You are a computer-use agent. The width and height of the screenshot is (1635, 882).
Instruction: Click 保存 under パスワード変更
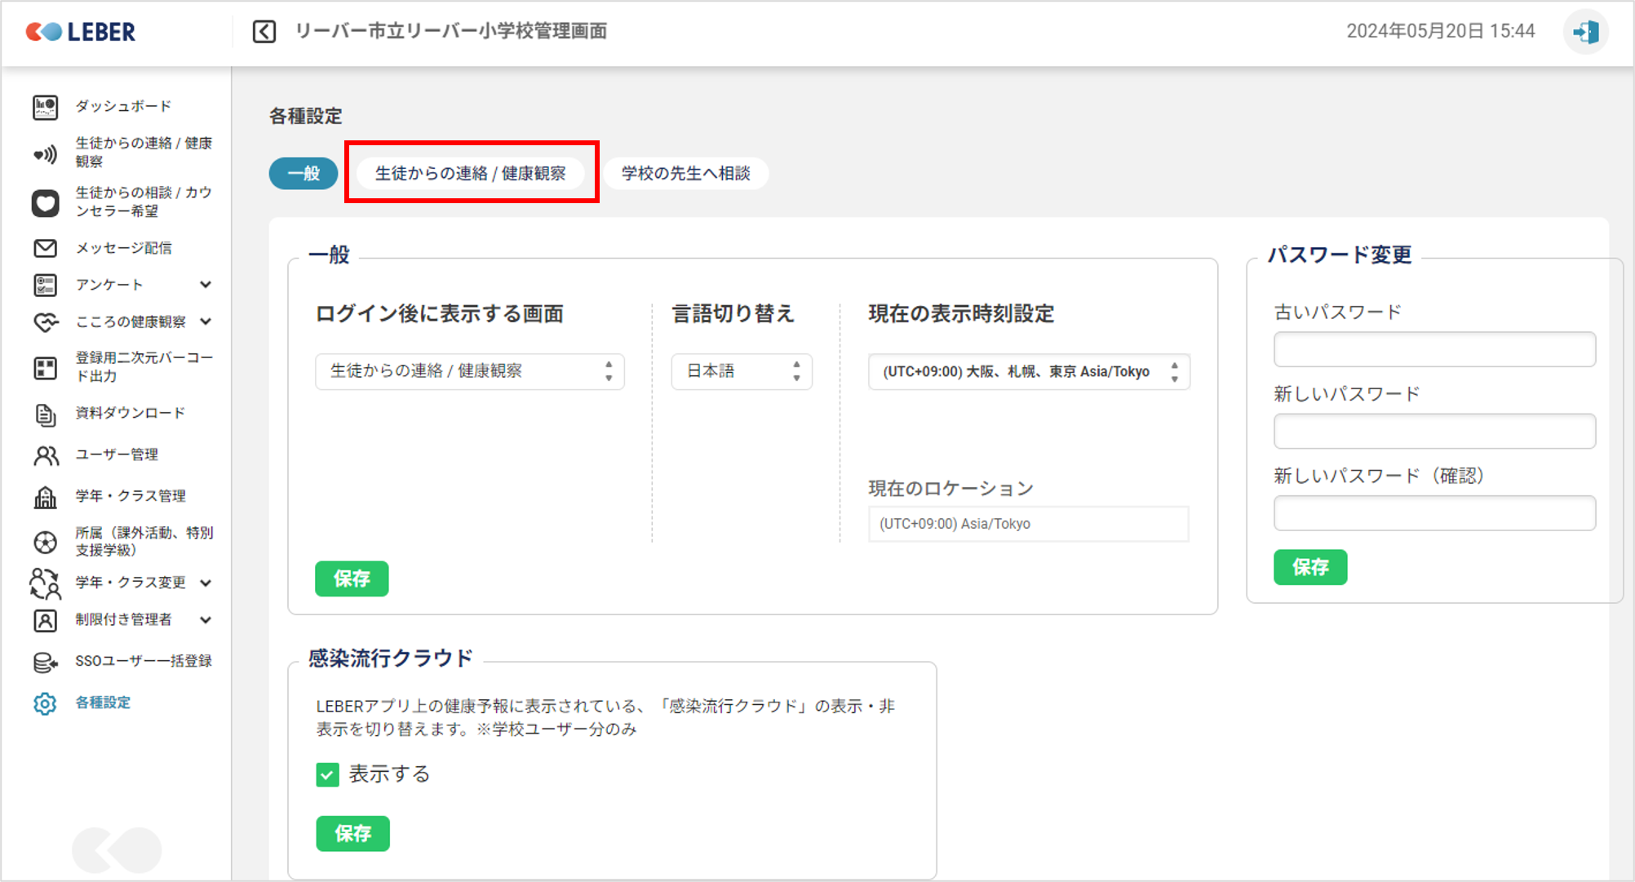(x=1309, y=567)
